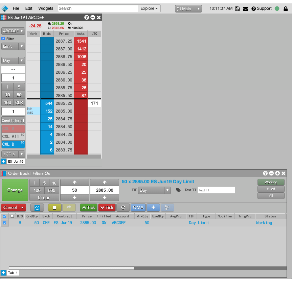Click the 544 bid cell at 2885.25
This screenshot has width=292, height=284.
click(x=47, y=103)
